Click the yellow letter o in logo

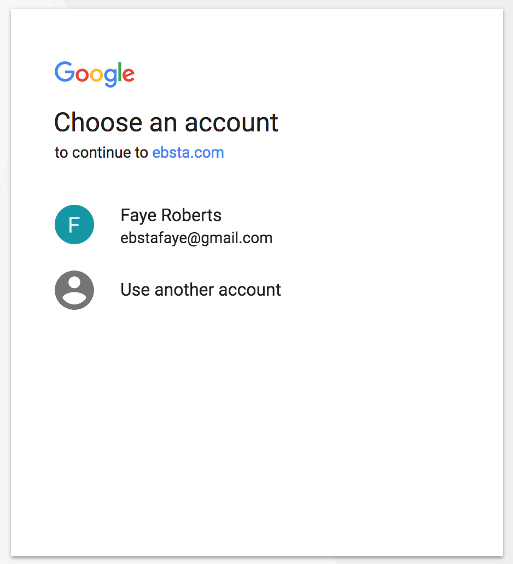coord(96,75)
